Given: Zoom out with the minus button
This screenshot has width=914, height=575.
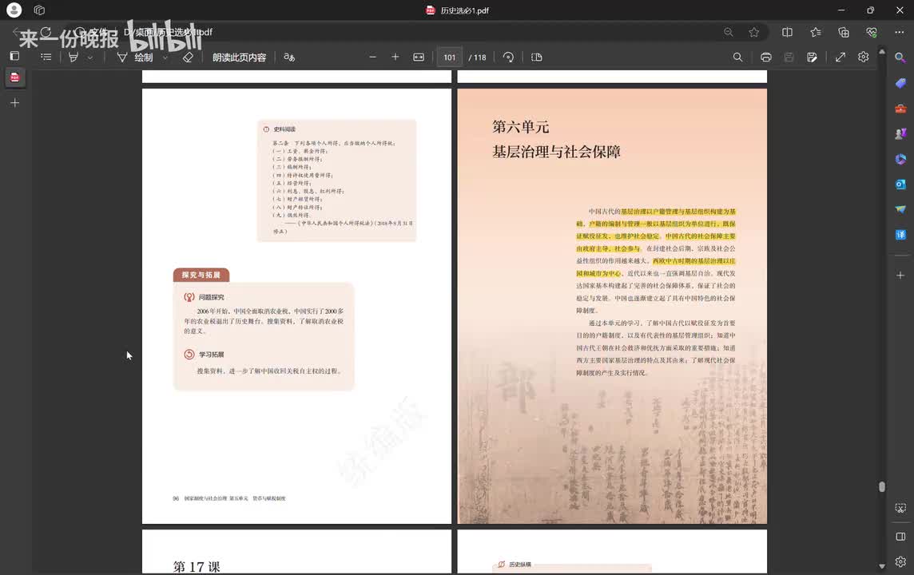Looking at the screenshot, I should coord(372,57).
